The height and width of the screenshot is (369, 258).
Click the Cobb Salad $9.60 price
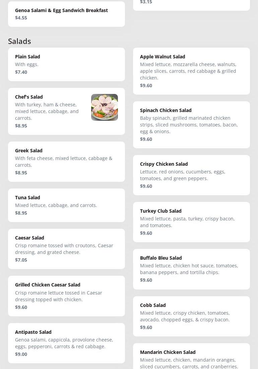[146, 327]
